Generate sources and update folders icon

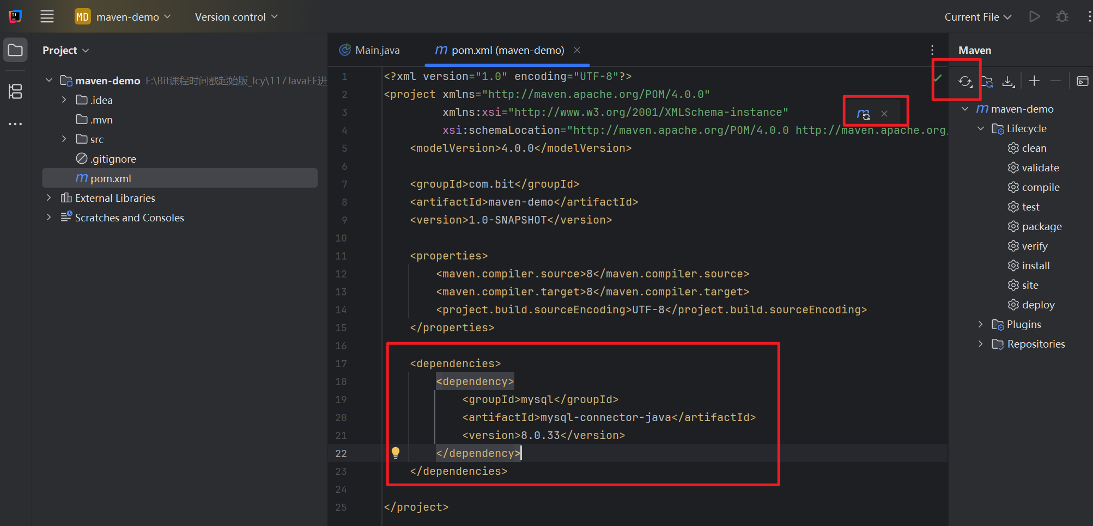pyautogui.click(x=987, y=82)
